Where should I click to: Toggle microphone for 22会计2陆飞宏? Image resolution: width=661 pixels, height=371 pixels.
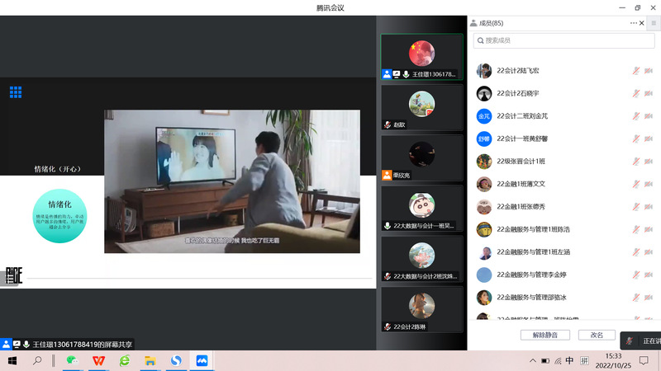636,71
